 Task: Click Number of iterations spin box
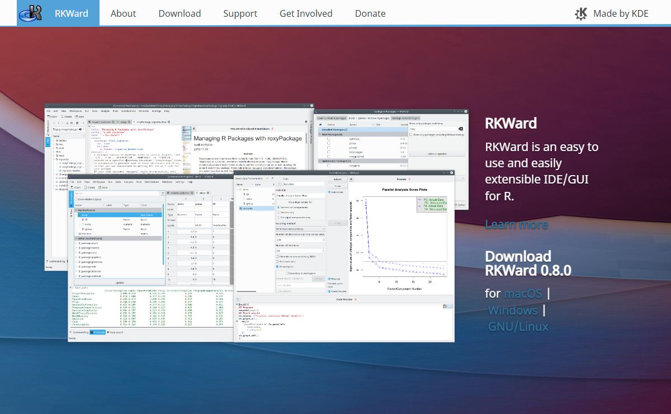pyautogui.click(x=300, y=251)
